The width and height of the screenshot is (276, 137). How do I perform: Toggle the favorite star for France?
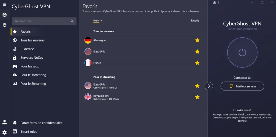point(197,63)
